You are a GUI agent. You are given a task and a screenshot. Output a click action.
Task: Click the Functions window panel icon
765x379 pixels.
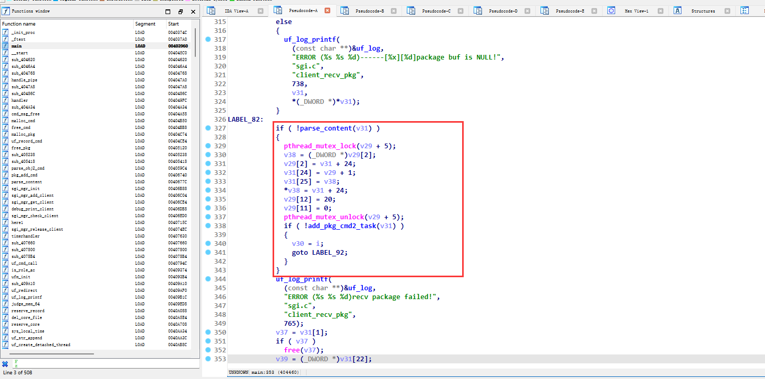pos(6,11)
